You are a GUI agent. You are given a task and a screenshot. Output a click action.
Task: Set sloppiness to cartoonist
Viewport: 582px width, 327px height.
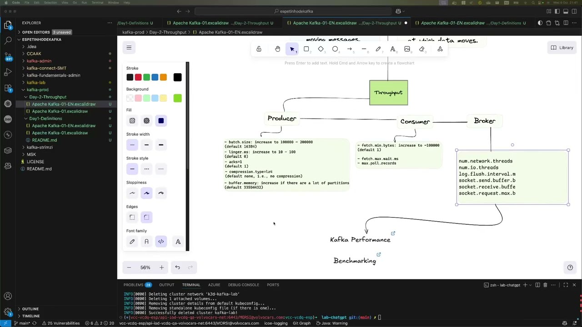click(x=161, y=193)
